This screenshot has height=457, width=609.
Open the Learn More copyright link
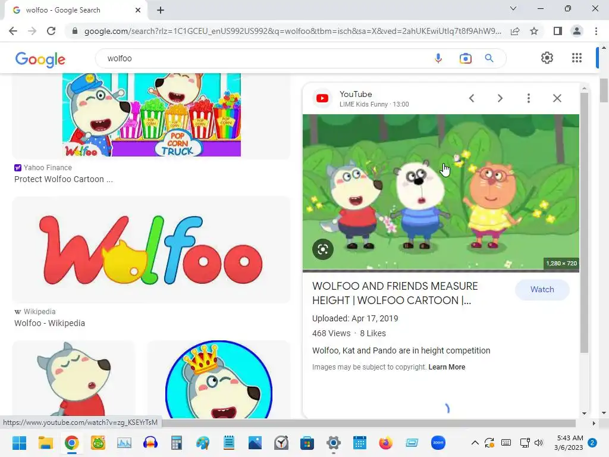click(447, 367)
